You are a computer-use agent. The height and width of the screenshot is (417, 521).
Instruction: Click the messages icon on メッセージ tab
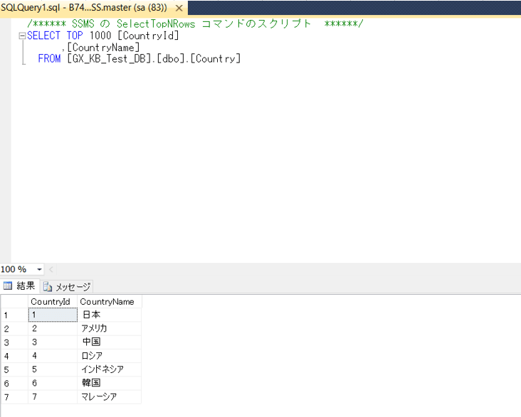click(x=48, y=286)
